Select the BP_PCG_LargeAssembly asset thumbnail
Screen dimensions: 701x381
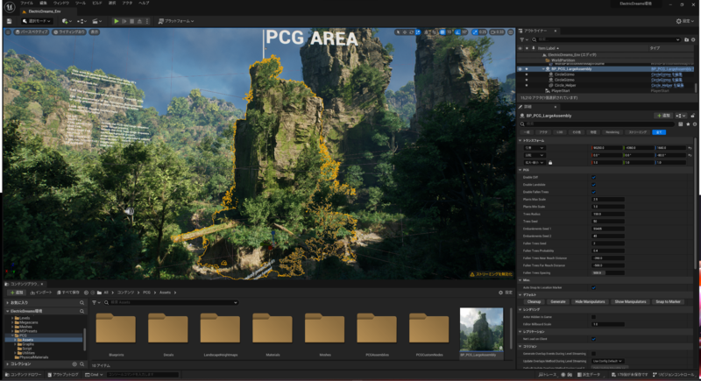481,330
